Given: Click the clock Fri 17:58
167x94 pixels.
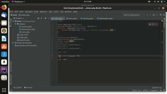Looking at the screenshot, I should click(88, 2).
